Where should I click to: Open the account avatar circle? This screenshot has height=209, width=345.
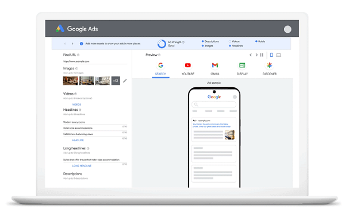click(x=287, y=29)
